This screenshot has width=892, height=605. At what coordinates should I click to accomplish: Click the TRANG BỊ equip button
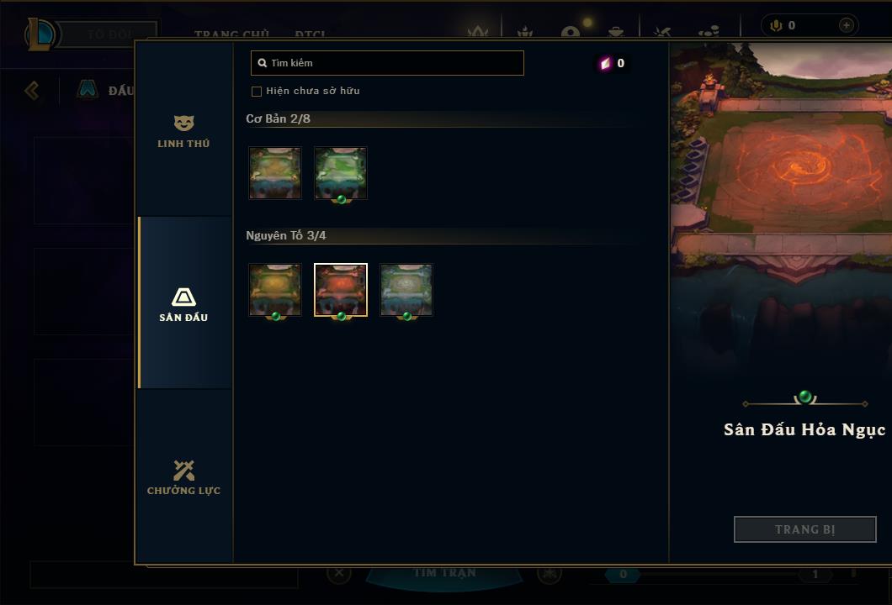[805, 529]
